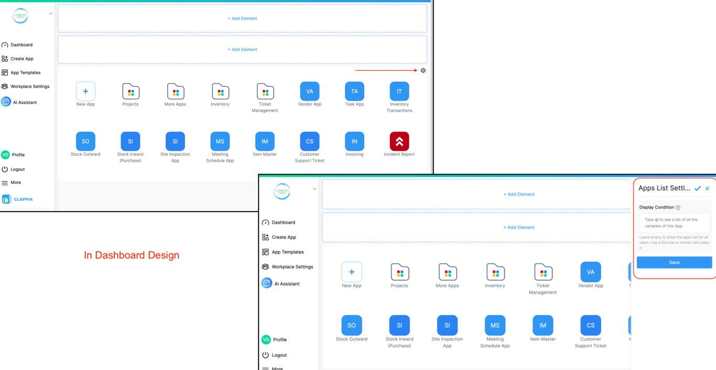Open Meeting Schedule App in top screenshot
716x370 pixels.
(x=220, y=142)
